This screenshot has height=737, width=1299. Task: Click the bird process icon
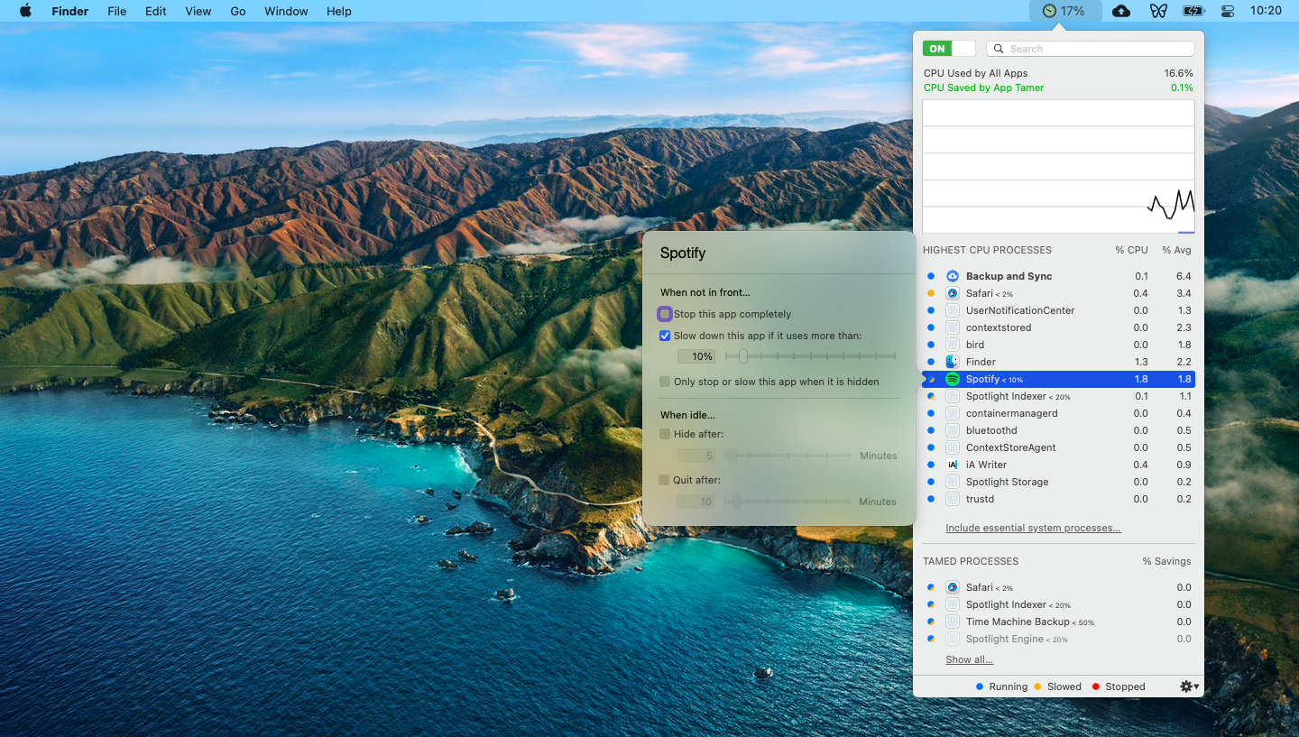pos(953,345)
